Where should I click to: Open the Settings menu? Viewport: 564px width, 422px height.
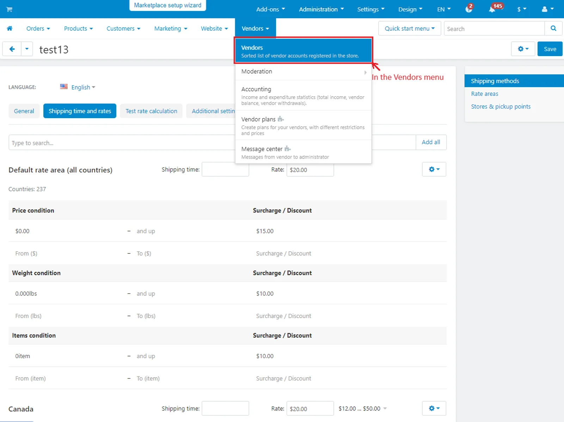coord(371,9)
